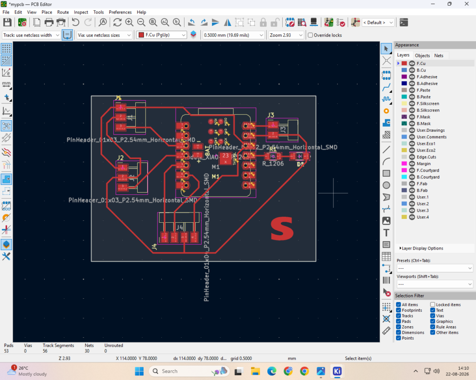This screenshot has height=380, width=476.
Task: Select the Add Footprint tool
Action: (386, 75)
